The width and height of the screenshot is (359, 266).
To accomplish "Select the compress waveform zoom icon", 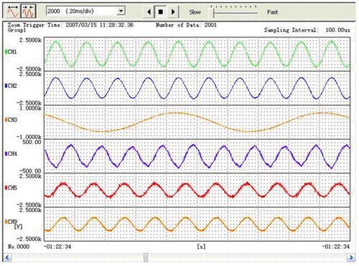I will [x=28, y=11].
